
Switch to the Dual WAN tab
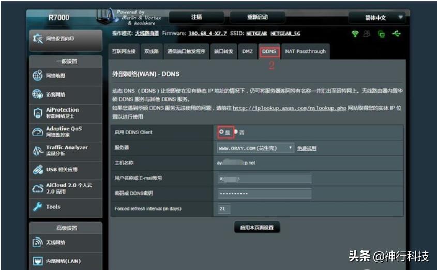[x=152, y=51]
